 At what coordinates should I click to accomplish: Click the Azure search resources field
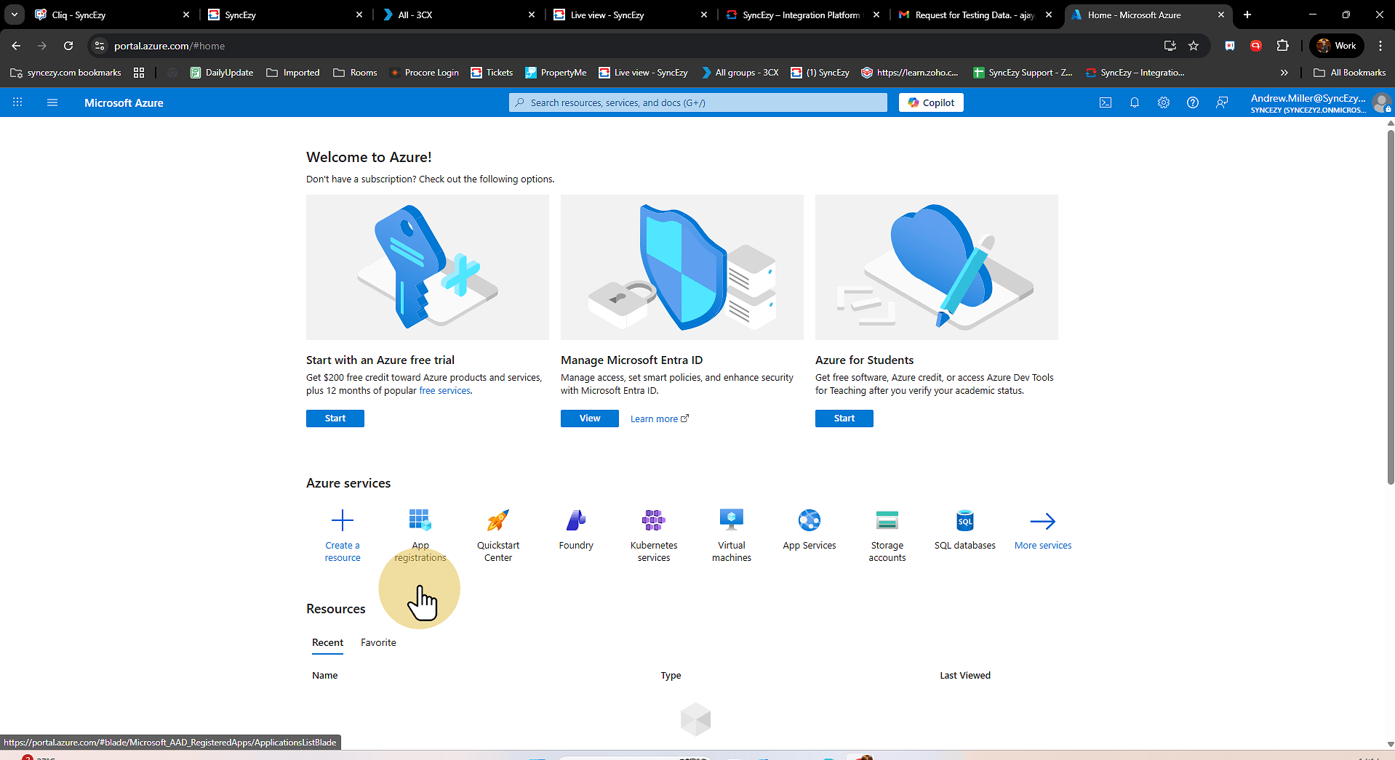pyautogui.click(x=698, y=102)
